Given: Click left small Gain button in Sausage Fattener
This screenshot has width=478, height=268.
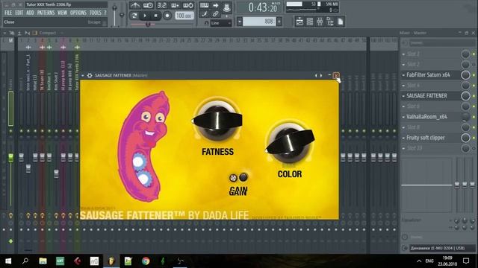Looking at the screenshot, I should tap(233, 178).
